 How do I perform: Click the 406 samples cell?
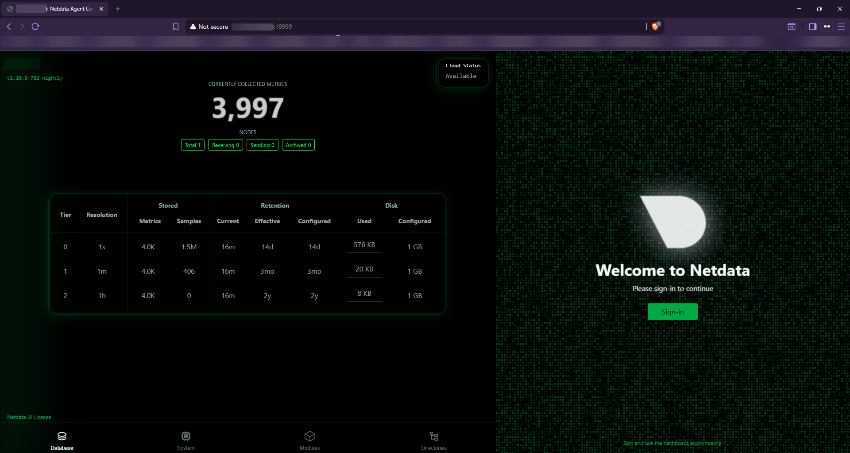(x=189, y=271)
